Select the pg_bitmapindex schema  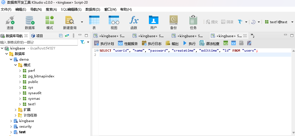click(41, 76)
